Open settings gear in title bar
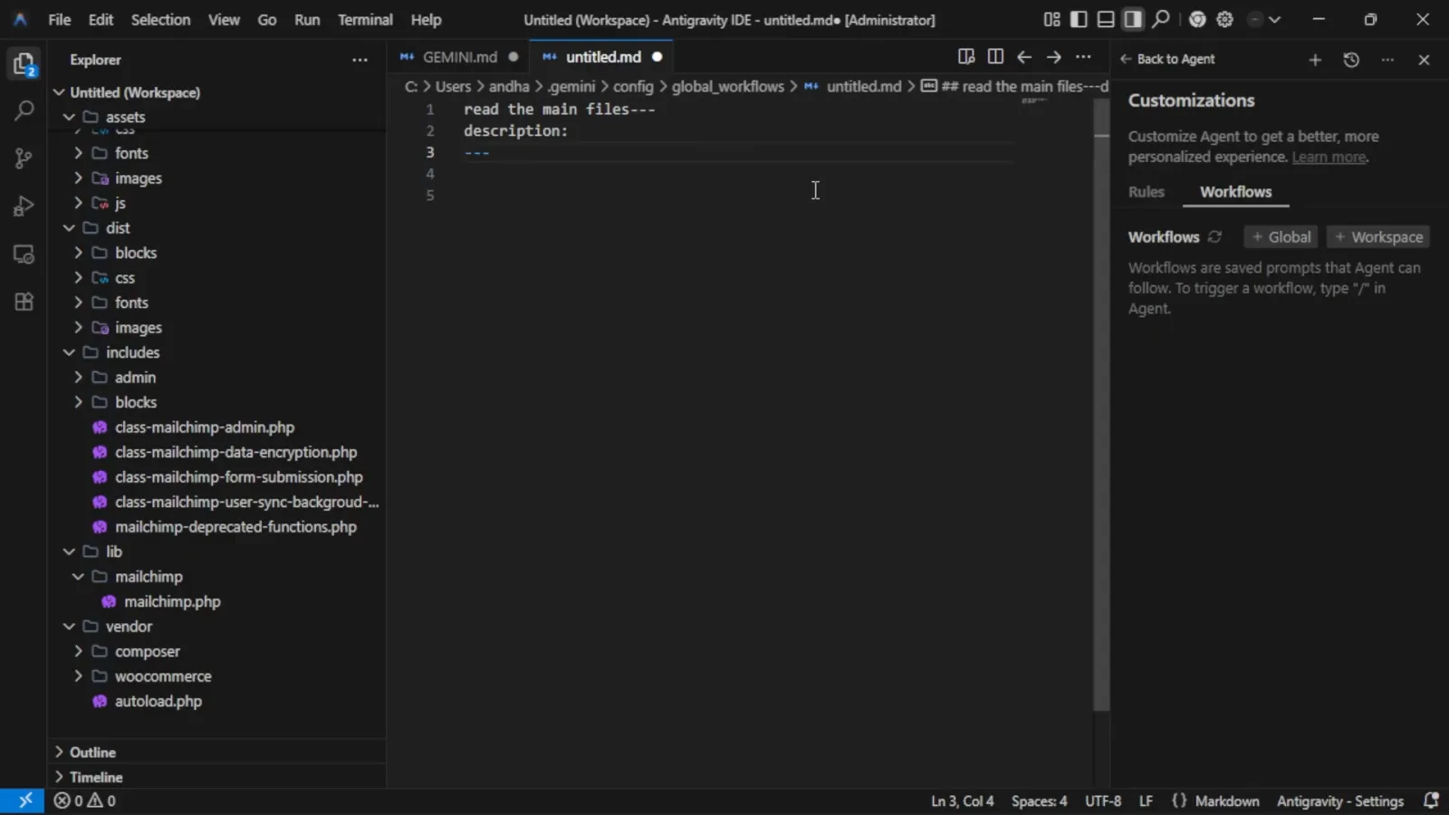The image size is (1449, 815). click(1224, 19)
